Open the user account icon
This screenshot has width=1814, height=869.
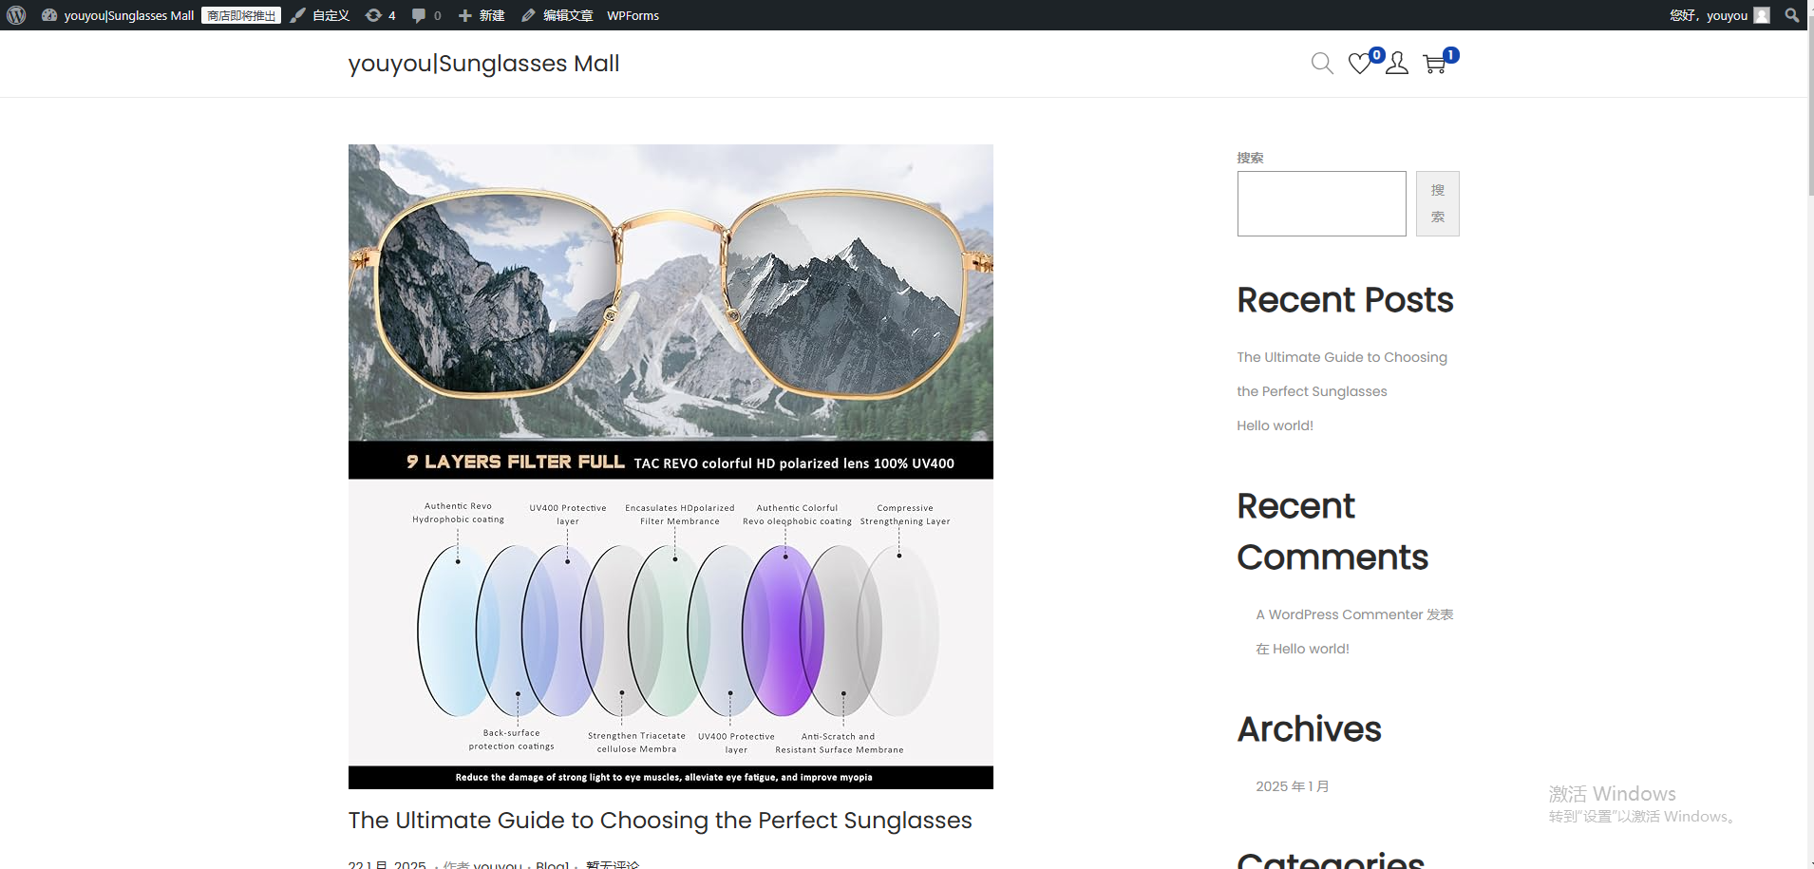coord(1396,64)
